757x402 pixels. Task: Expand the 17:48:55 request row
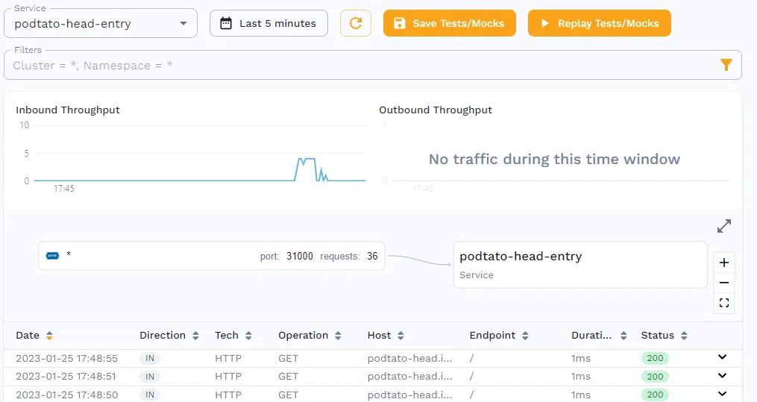click(x=722, y=357)
